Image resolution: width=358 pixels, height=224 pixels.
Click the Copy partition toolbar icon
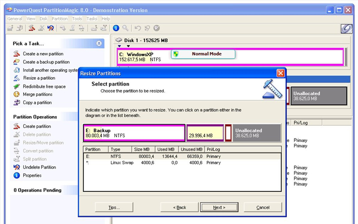coord(20,28)
